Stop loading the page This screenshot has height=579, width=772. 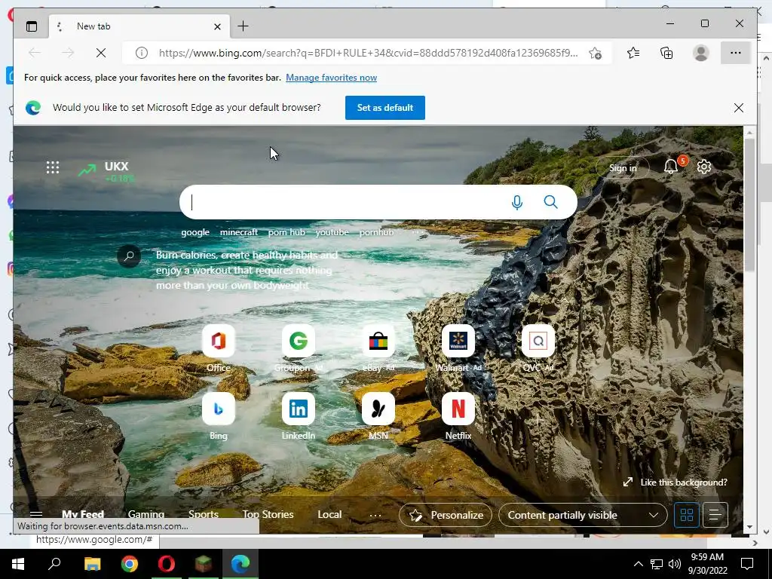(101, 53)
